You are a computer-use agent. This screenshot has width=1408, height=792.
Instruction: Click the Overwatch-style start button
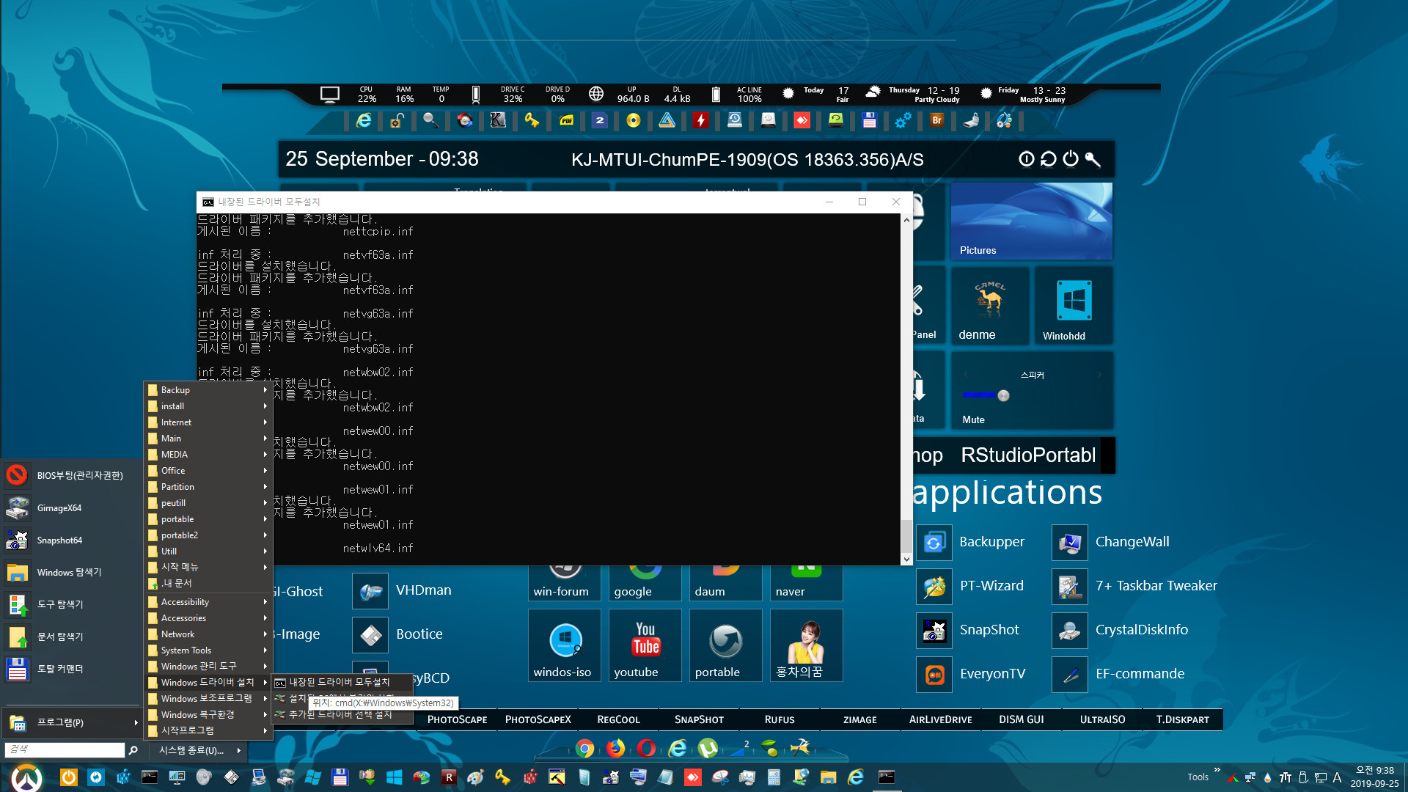click(26, 777)
